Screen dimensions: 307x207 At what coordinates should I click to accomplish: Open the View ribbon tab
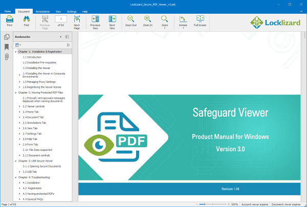click(58, 12)
